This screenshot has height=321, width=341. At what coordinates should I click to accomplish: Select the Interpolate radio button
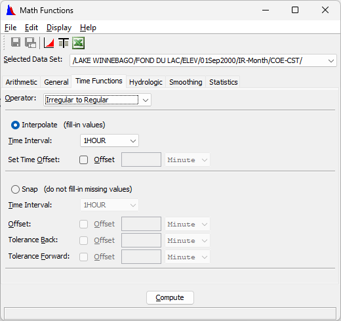(15, 125)
